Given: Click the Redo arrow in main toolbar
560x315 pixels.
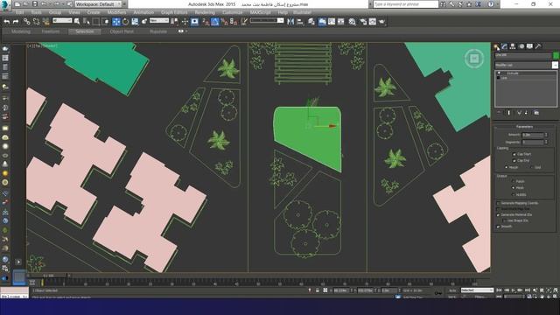Looking at the screenshot, I should (16, 22).
